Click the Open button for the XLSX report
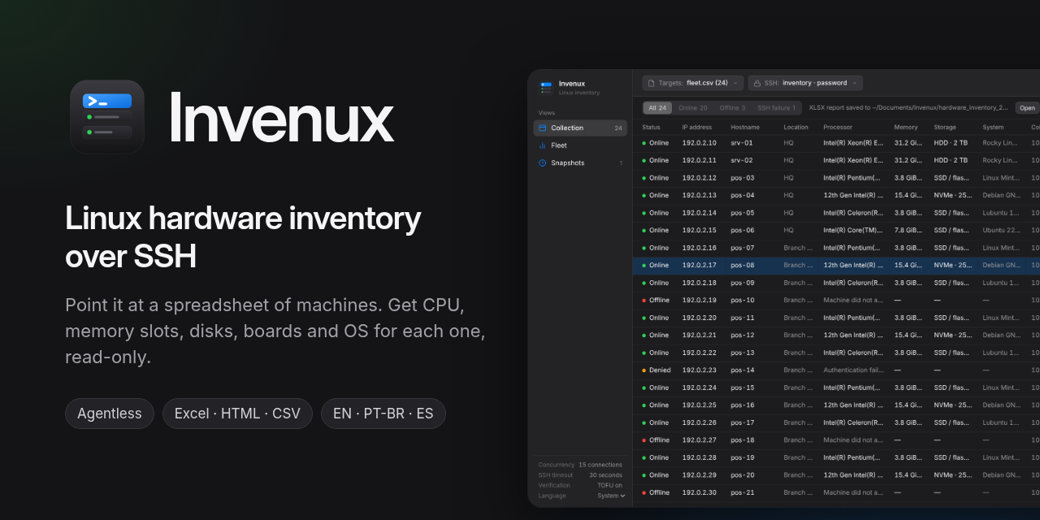 tap(1027, 108)
